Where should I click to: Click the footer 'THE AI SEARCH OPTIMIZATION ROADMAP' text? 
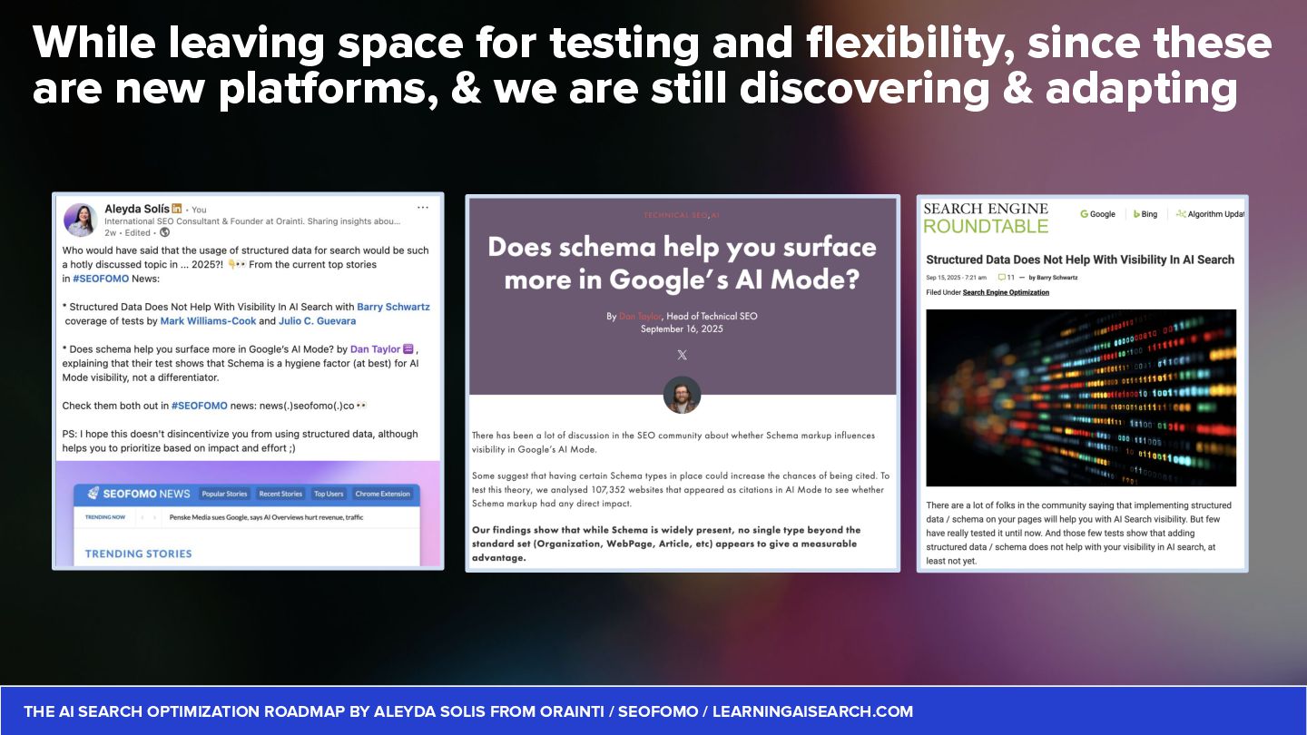[468, 711]
